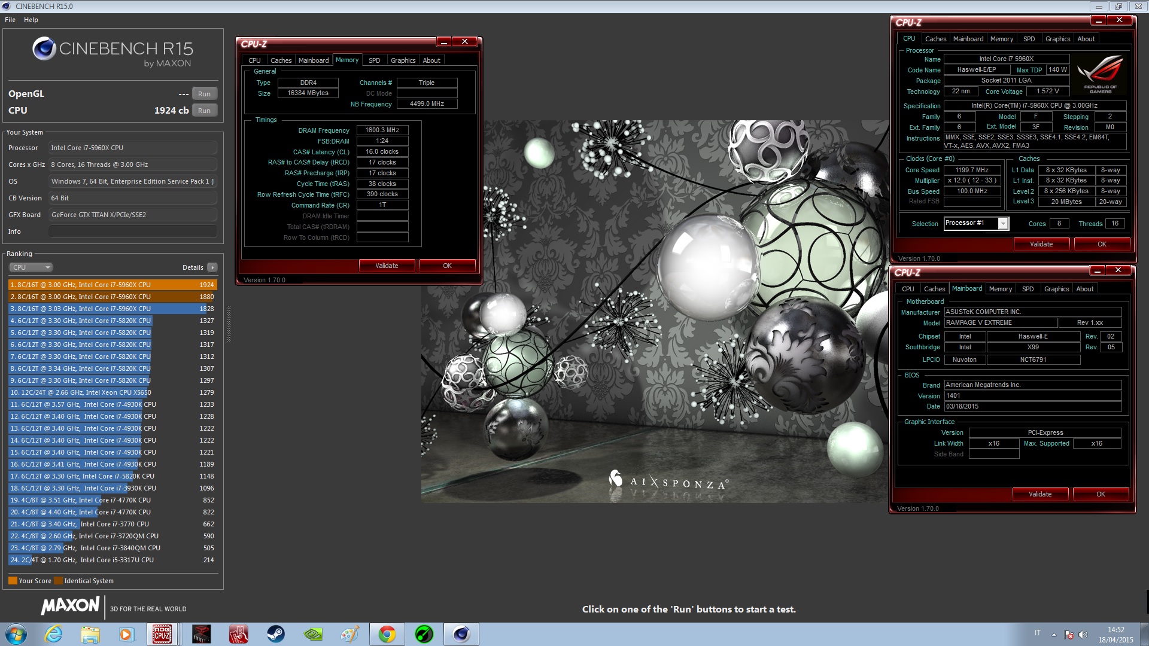Open CPU tab in bottom-right CPU-Z window
This screenshot has width=1149, height=646.
pyautogui.click(x=908, y=289)
